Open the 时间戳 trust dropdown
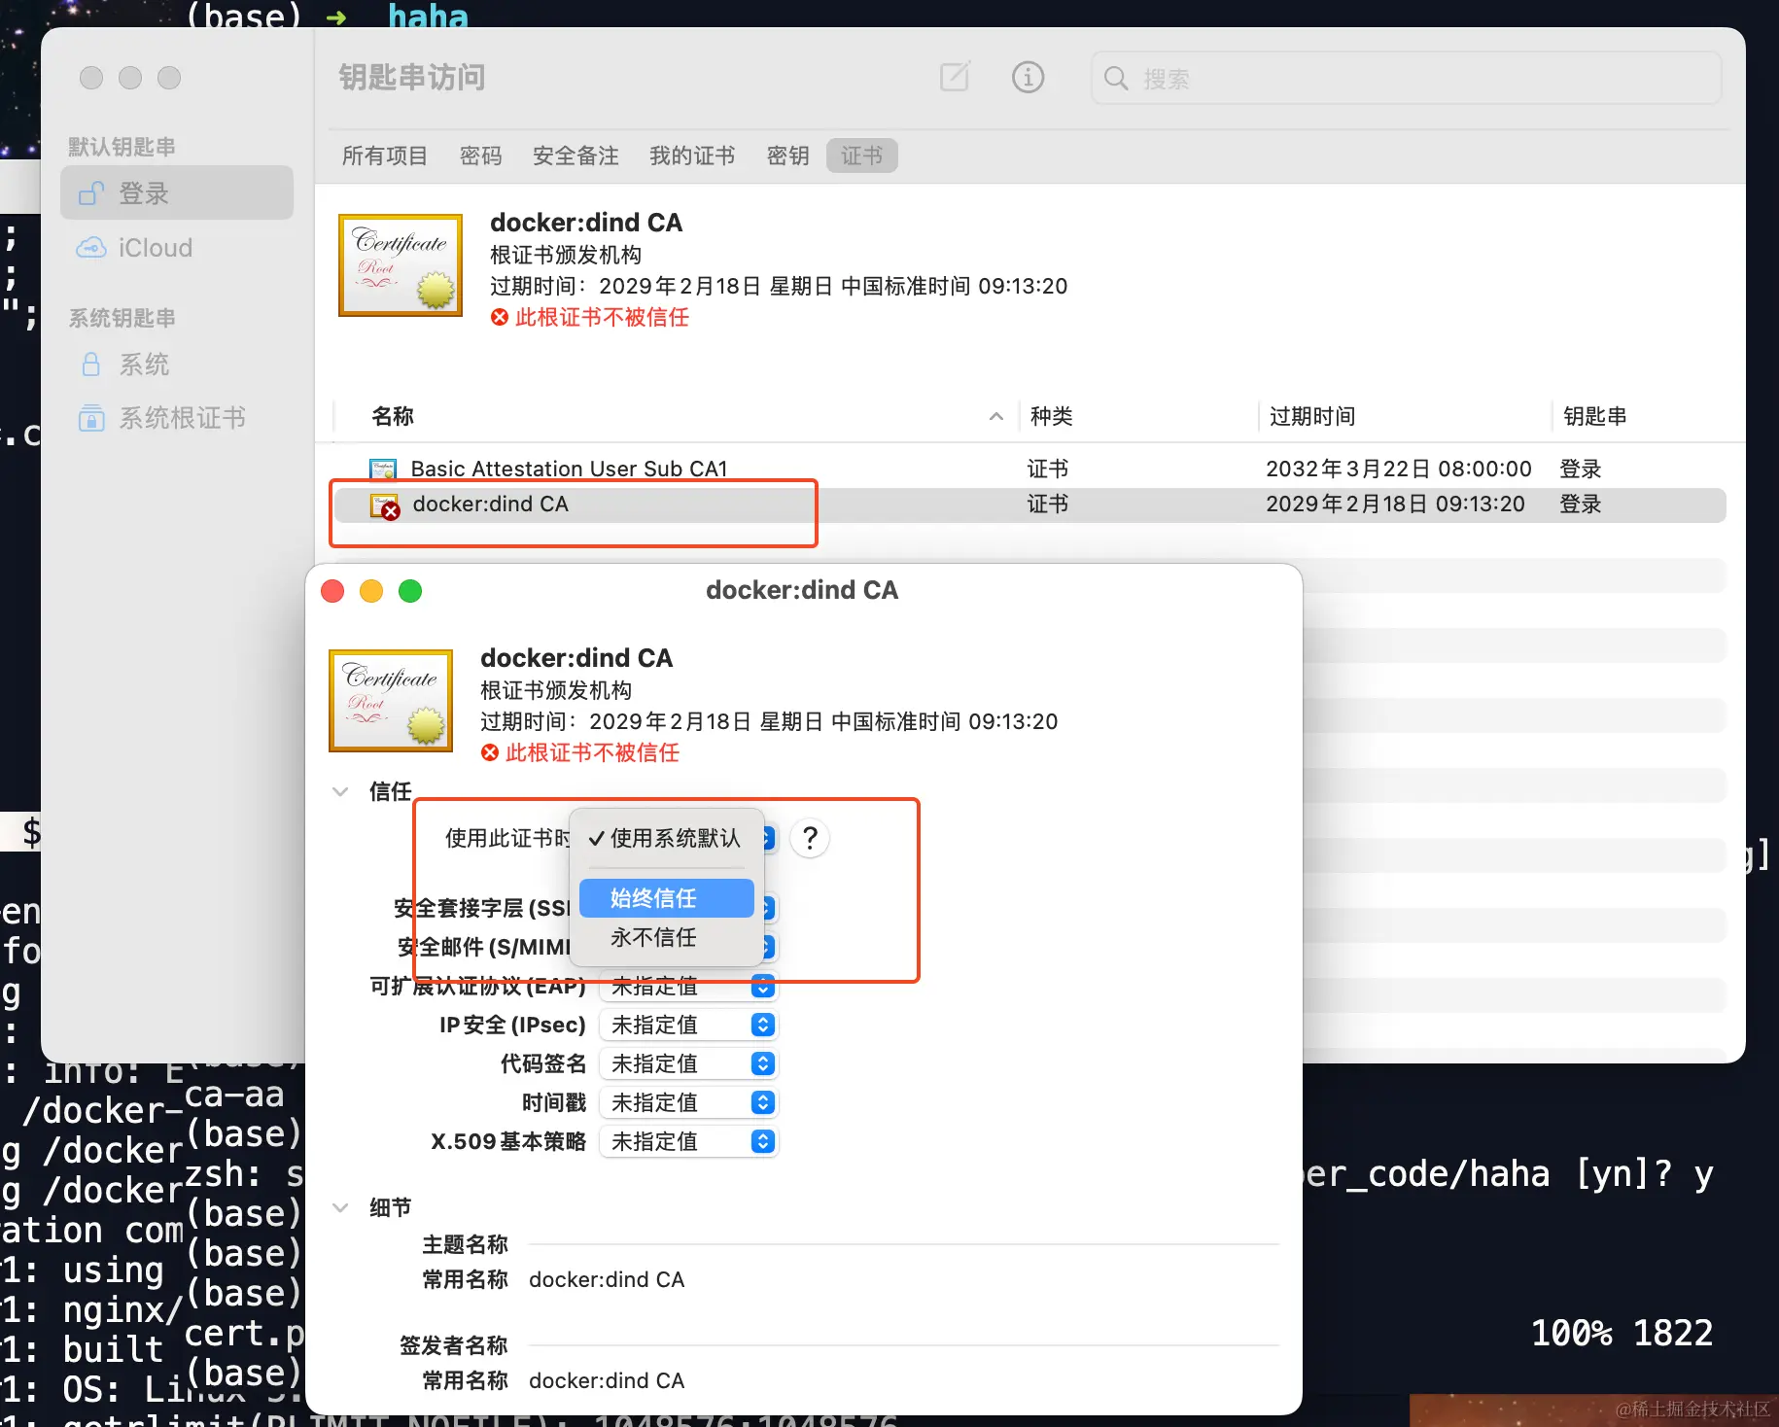 point(688,1103)
